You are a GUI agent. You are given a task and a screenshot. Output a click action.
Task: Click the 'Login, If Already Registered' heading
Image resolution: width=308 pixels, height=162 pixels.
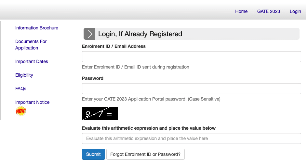click(x=140, y=34)
